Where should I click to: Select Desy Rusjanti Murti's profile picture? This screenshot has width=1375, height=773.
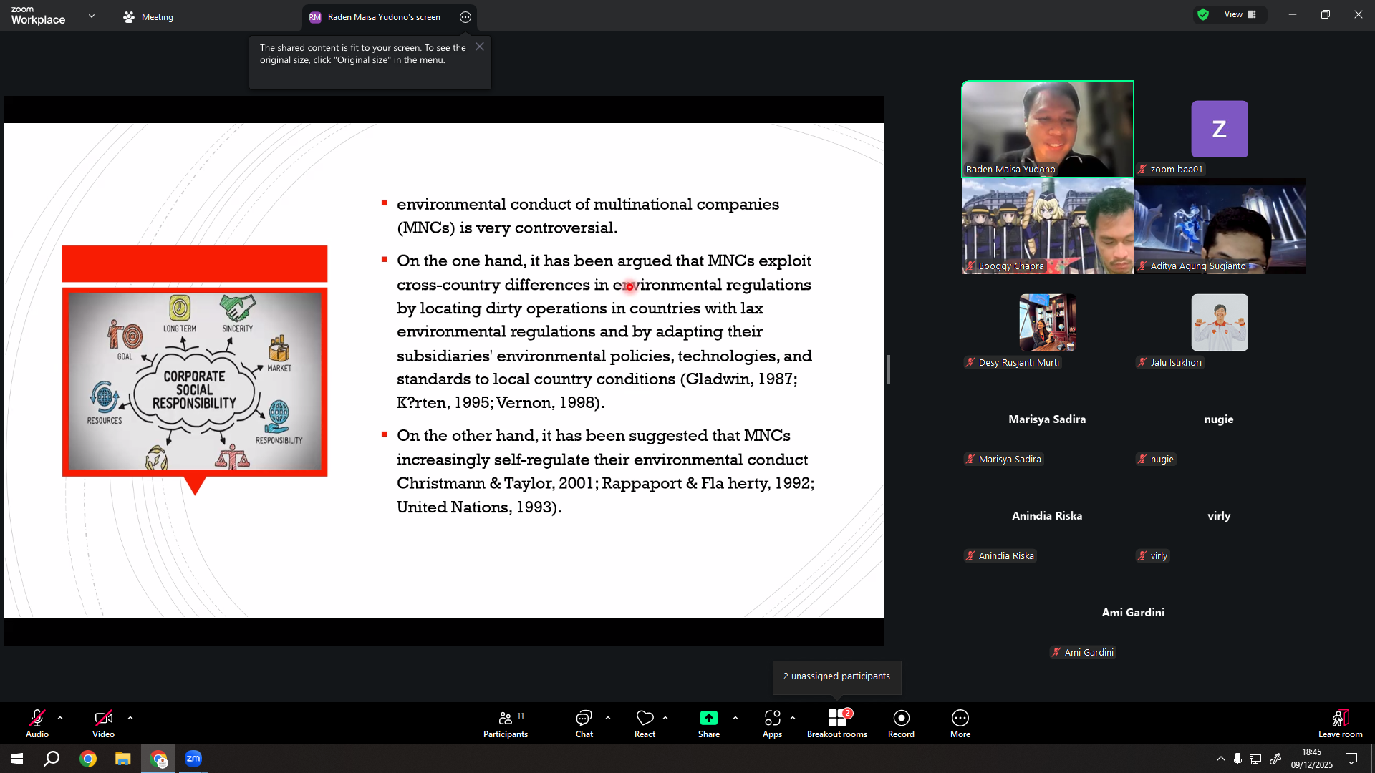[1047, 322]
